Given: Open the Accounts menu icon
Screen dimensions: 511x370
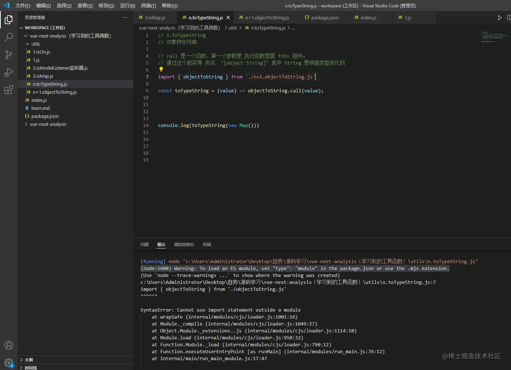Looking at the screenshot, I should click(9, 345).
